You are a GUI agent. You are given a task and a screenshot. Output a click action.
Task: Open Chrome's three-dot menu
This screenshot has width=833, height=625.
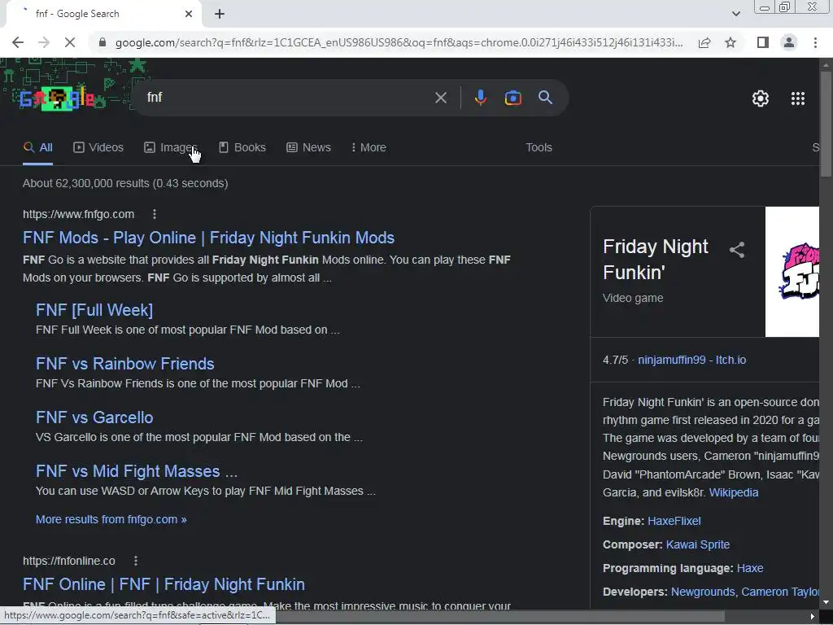point(815,42)
